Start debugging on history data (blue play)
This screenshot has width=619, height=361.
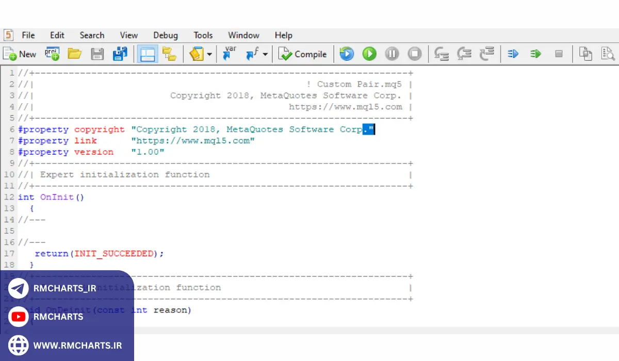pyautogui.click(x=347, y=54)
